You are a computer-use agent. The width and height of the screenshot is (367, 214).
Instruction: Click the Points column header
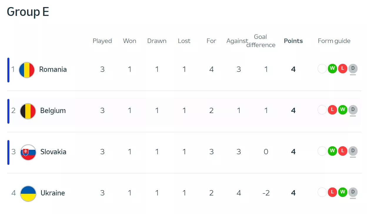(x=293, y=41)
